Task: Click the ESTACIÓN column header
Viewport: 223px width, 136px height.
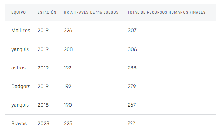Action: point(47,12)
